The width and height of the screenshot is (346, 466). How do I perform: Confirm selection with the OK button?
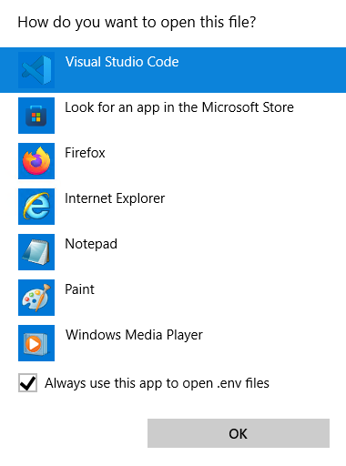(239, 433)
